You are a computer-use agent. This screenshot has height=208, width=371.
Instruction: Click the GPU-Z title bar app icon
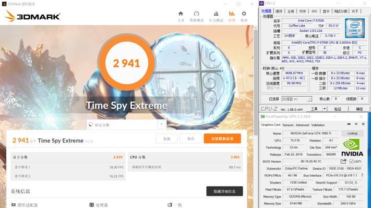pyautogui.click(x=262, y=116)
